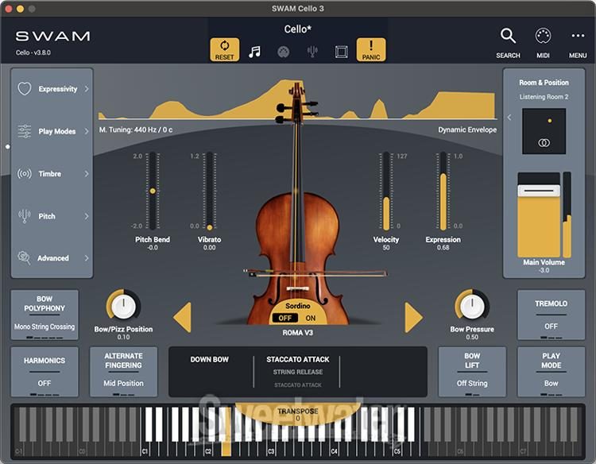Toggle the HARMONICS switch
This screenshot has width=596, height=464.
point(45,372)
